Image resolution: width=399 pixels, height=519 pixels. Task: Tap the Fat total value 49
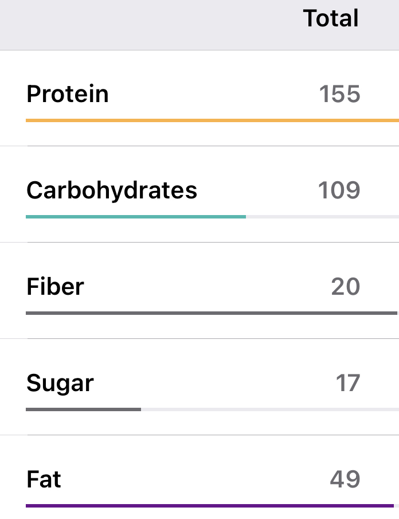pyautogui.click(x=345, y=479)
